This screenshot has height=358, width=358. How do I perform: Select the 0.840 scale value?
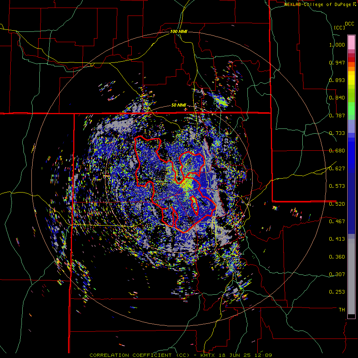coord(337,98)
